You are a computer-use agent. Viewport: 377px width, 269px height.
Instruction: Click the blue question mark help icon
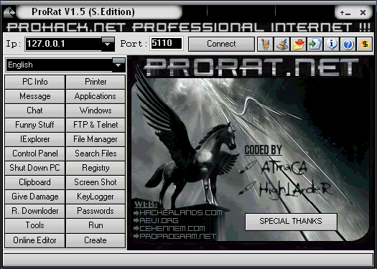(348, 44)
